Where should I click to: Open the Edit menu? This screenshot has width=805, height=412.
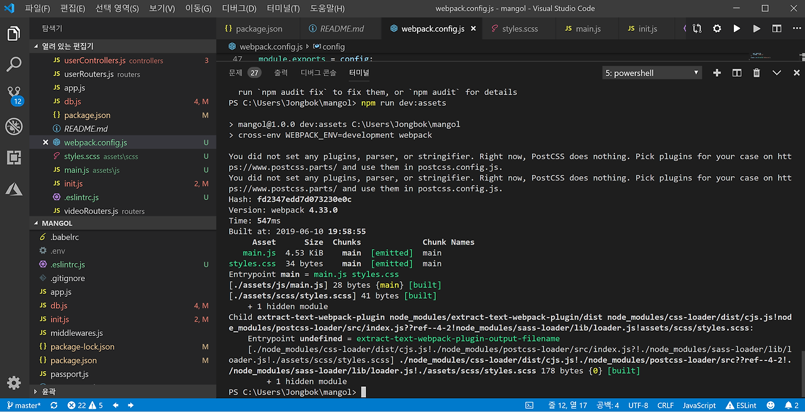72,9
